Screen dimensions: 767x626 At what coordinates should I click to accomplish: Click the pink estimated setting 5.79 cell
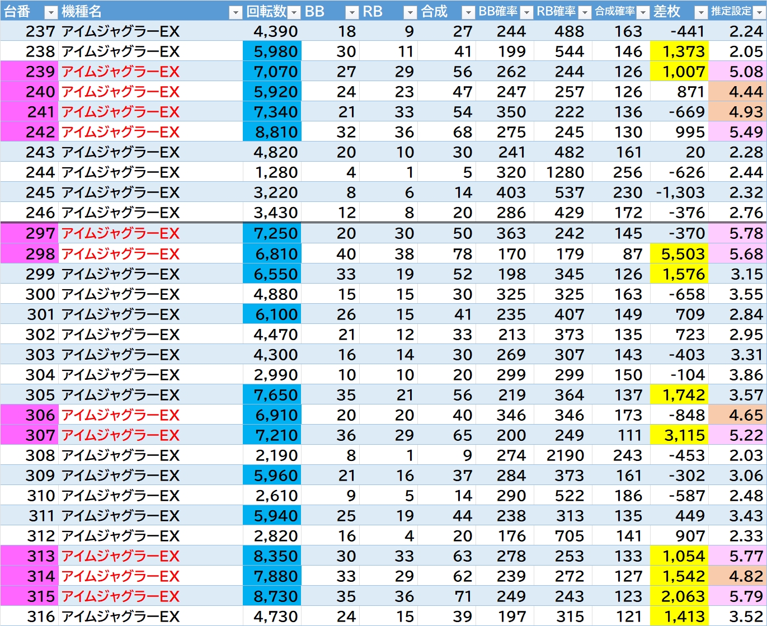[737, 596]
